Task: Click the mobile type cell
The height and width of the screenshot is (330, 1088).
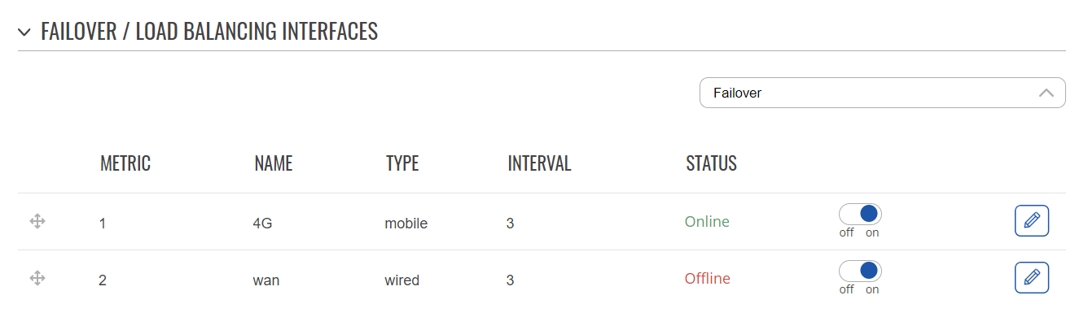Action: (x=406, y=223)
